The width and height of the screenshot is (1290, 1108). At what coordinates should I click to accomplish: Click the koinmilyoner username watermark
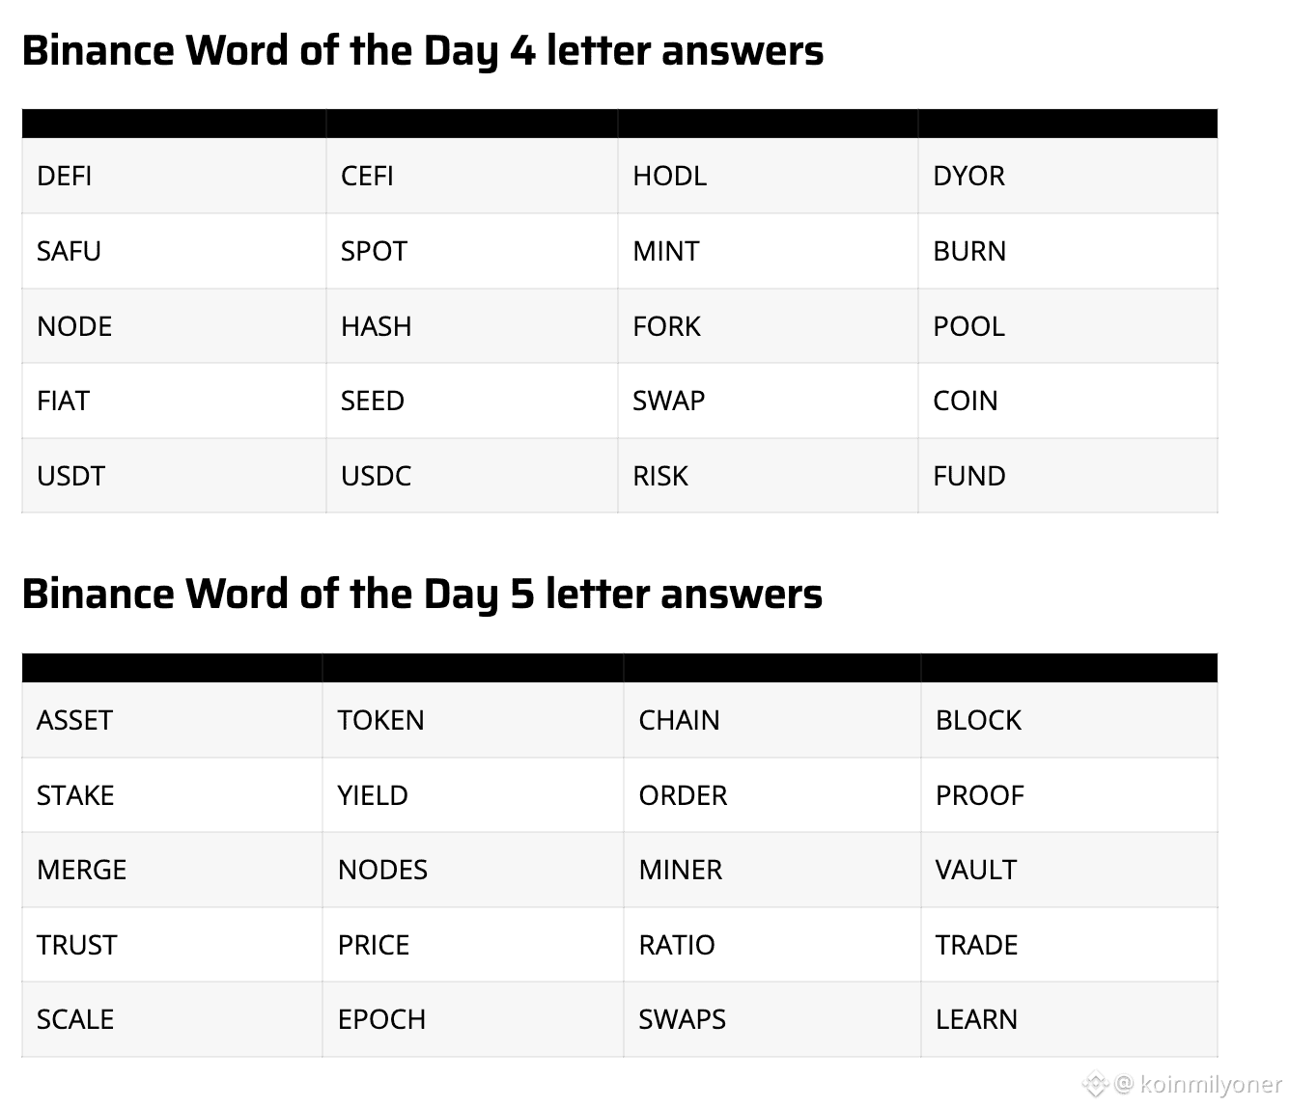coord(1200,1084)
